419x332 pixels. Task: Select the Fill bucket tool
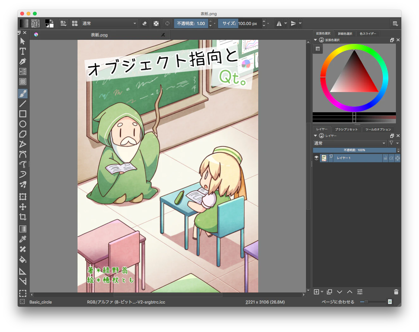tap(23, 260)
